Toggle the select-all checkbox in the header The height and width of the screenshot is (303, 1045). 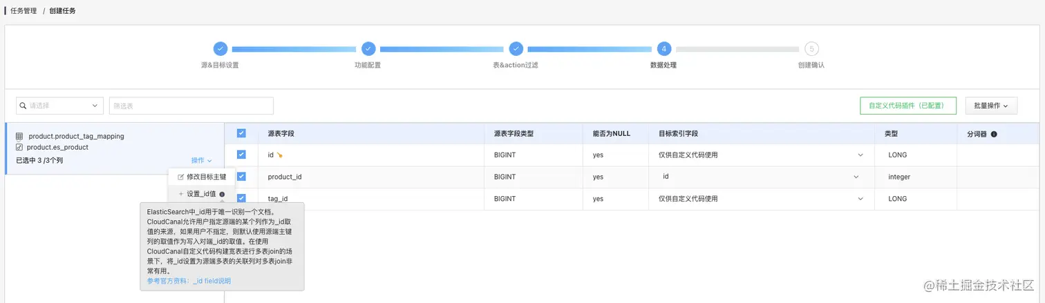click(241, 133)
